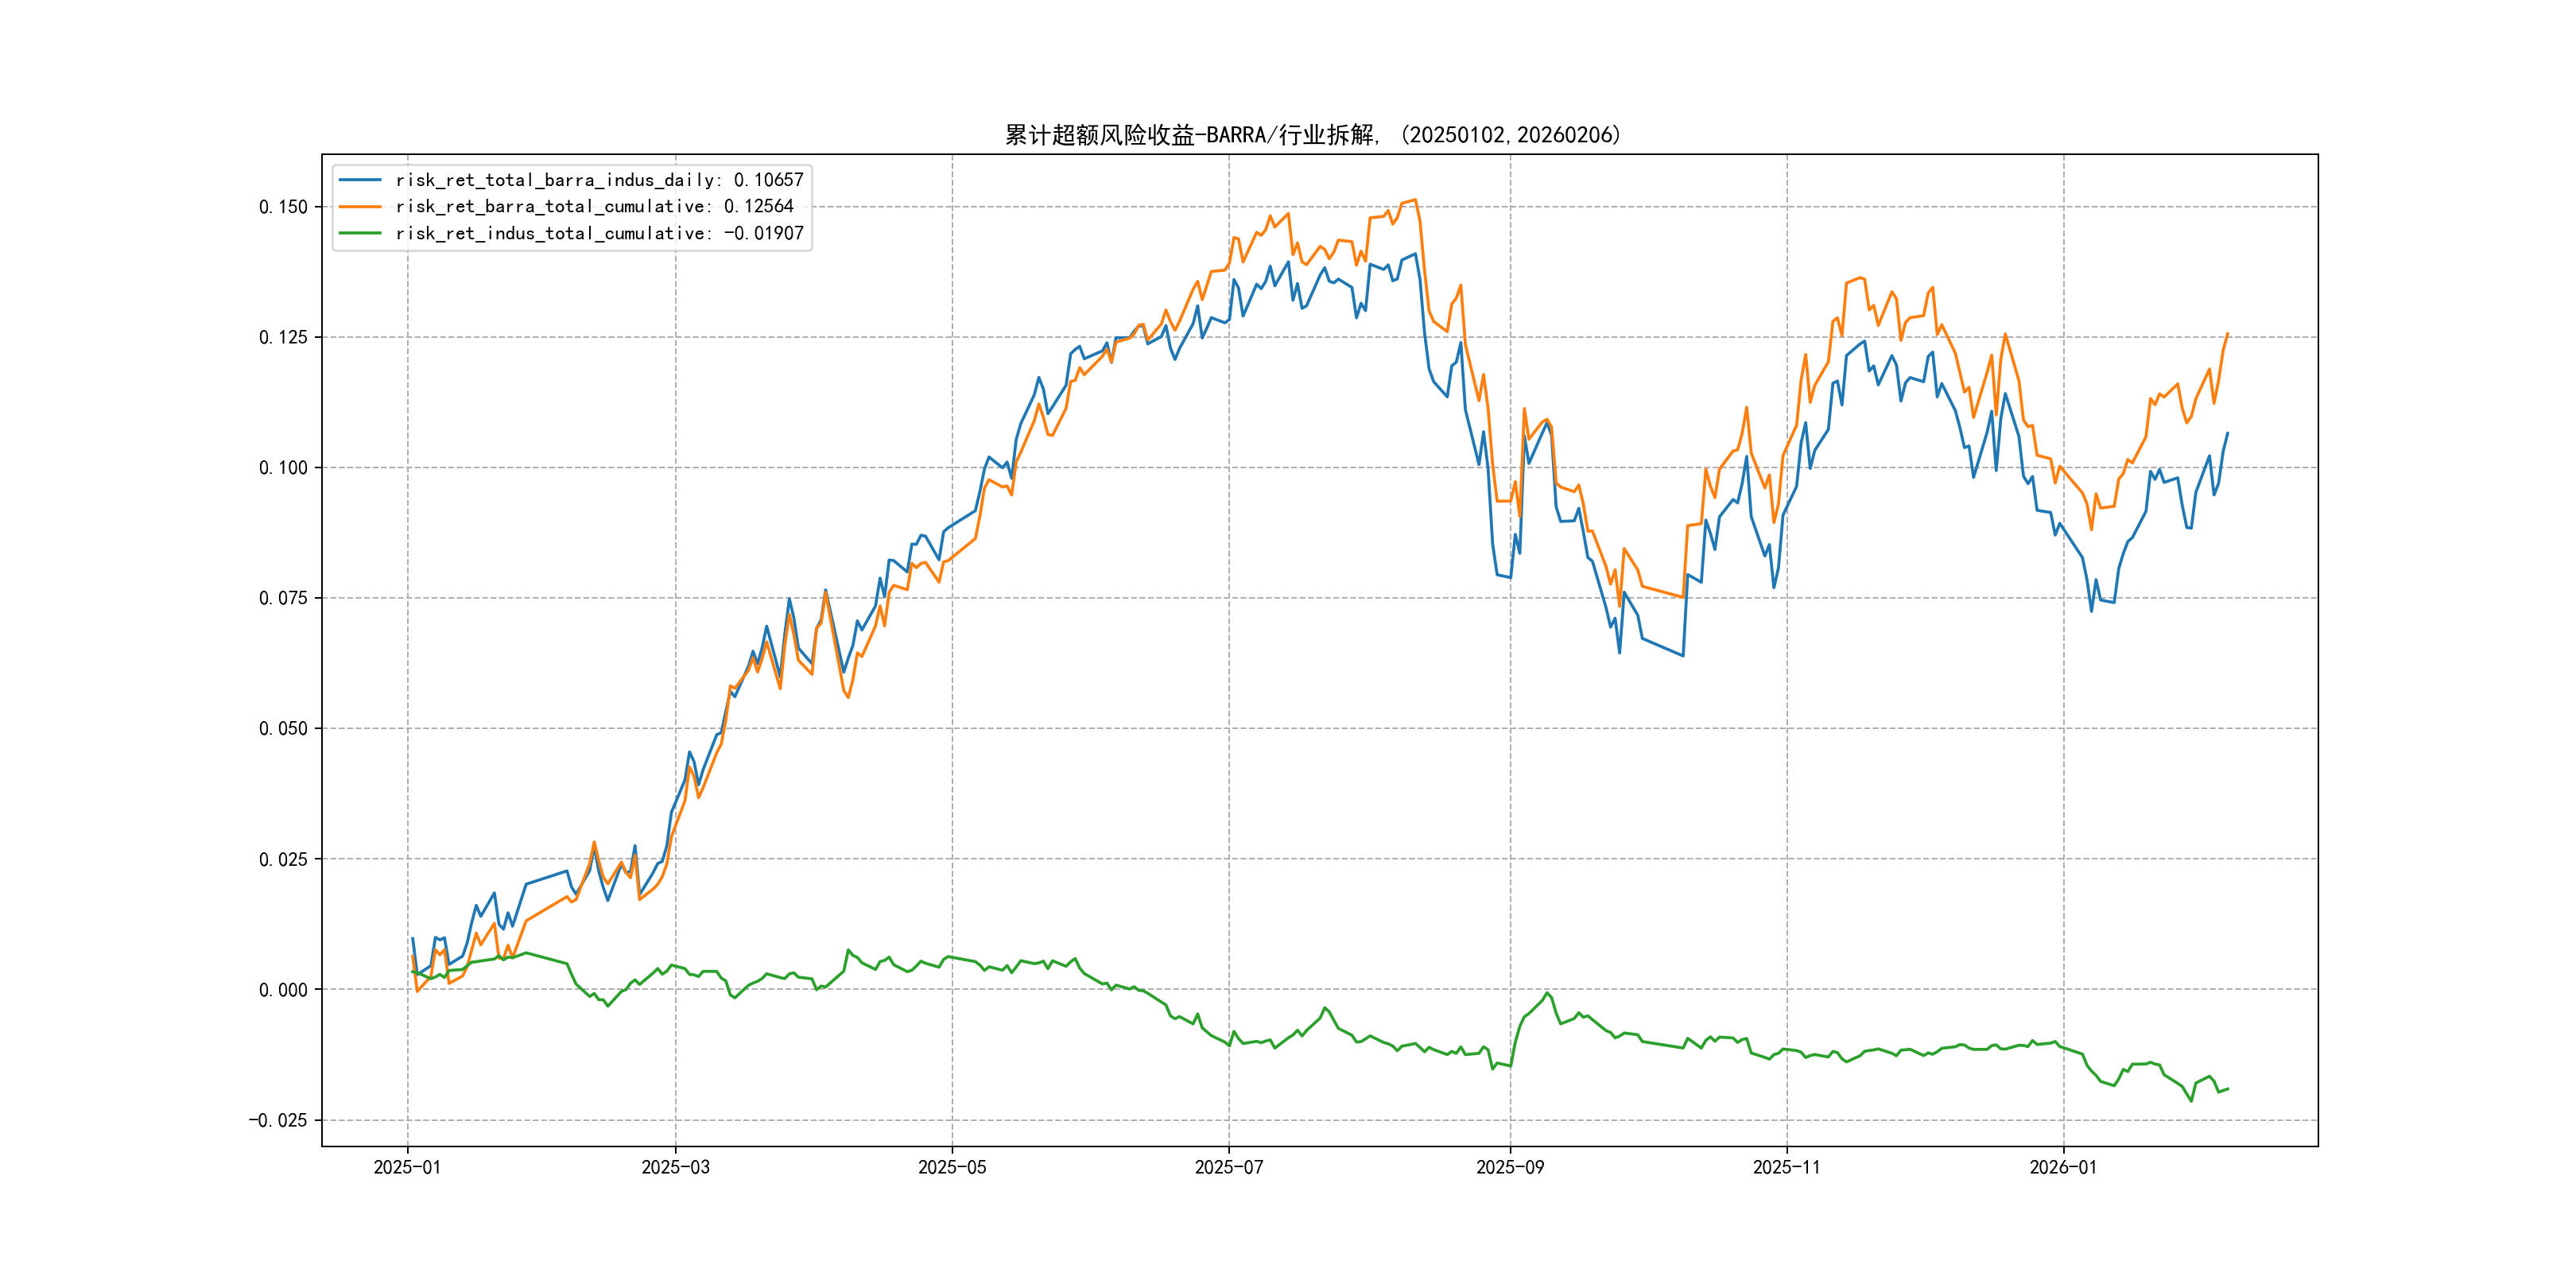Click the orange line swatch in legend

click(x=360, y=206)
